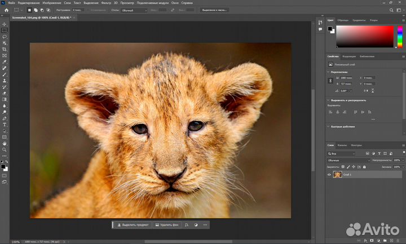Select the Frame tool
This screenshot has height=244, width=406.
(5, 56)
